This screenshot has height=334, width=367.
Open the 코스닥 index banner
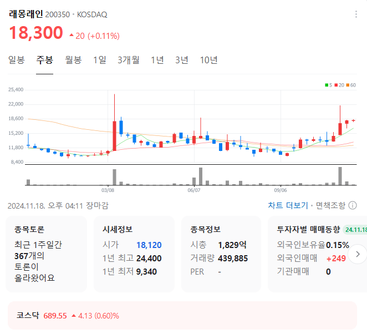point(182,316)
